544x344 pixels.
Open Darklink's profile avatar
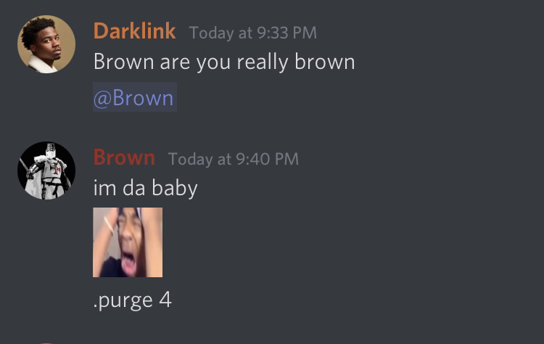tap(46, 44)
